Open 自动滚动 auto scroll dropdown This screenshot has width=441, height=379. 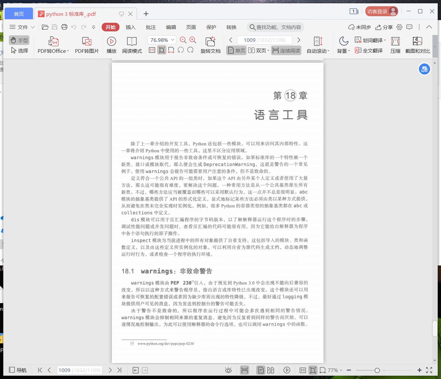[x=318, y=45]
